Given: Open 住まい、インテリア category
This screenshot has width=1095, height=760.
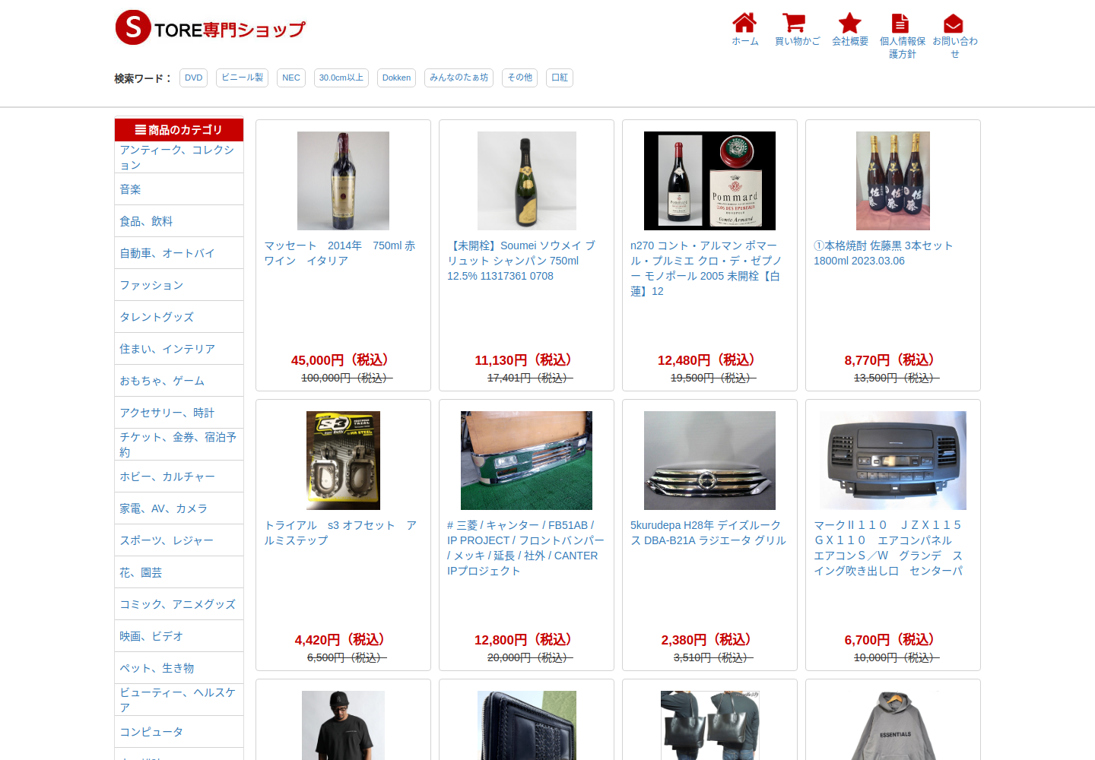Looking at the screenshot, I should point(179,349).
